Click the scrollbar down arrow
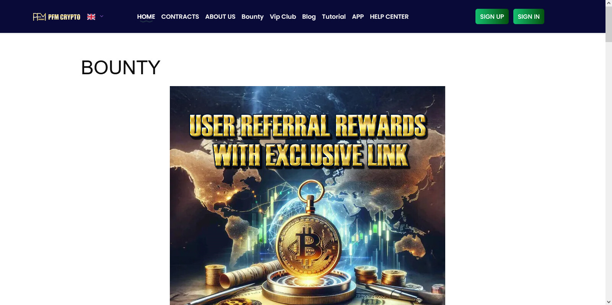 click(x=609, y=302)
